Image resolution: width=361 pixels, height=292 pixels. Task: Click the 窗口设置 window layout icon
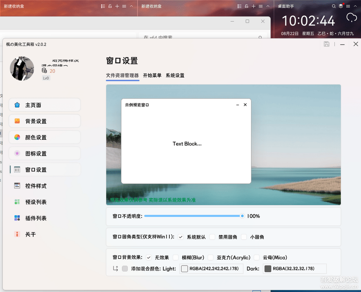17,169
